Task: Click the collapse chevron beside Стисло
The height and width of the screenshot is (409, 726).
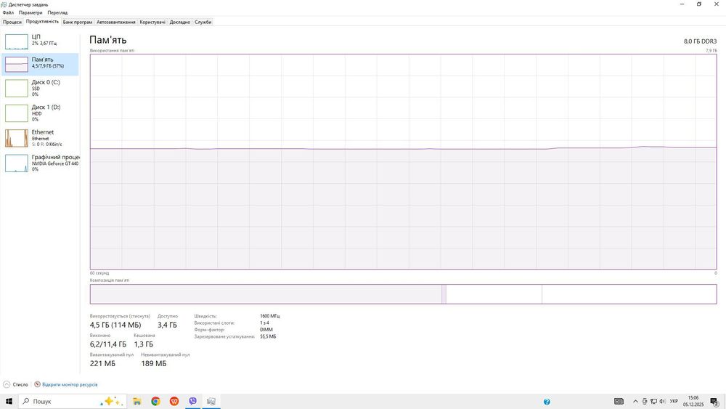Action: [x=7, y=384]
